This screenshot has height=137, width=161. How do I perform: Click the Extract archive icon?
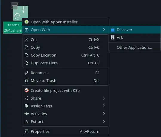(27, 121)
